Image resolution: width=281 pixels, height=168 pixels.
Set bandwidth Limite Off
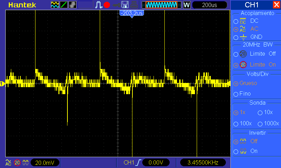236,54
